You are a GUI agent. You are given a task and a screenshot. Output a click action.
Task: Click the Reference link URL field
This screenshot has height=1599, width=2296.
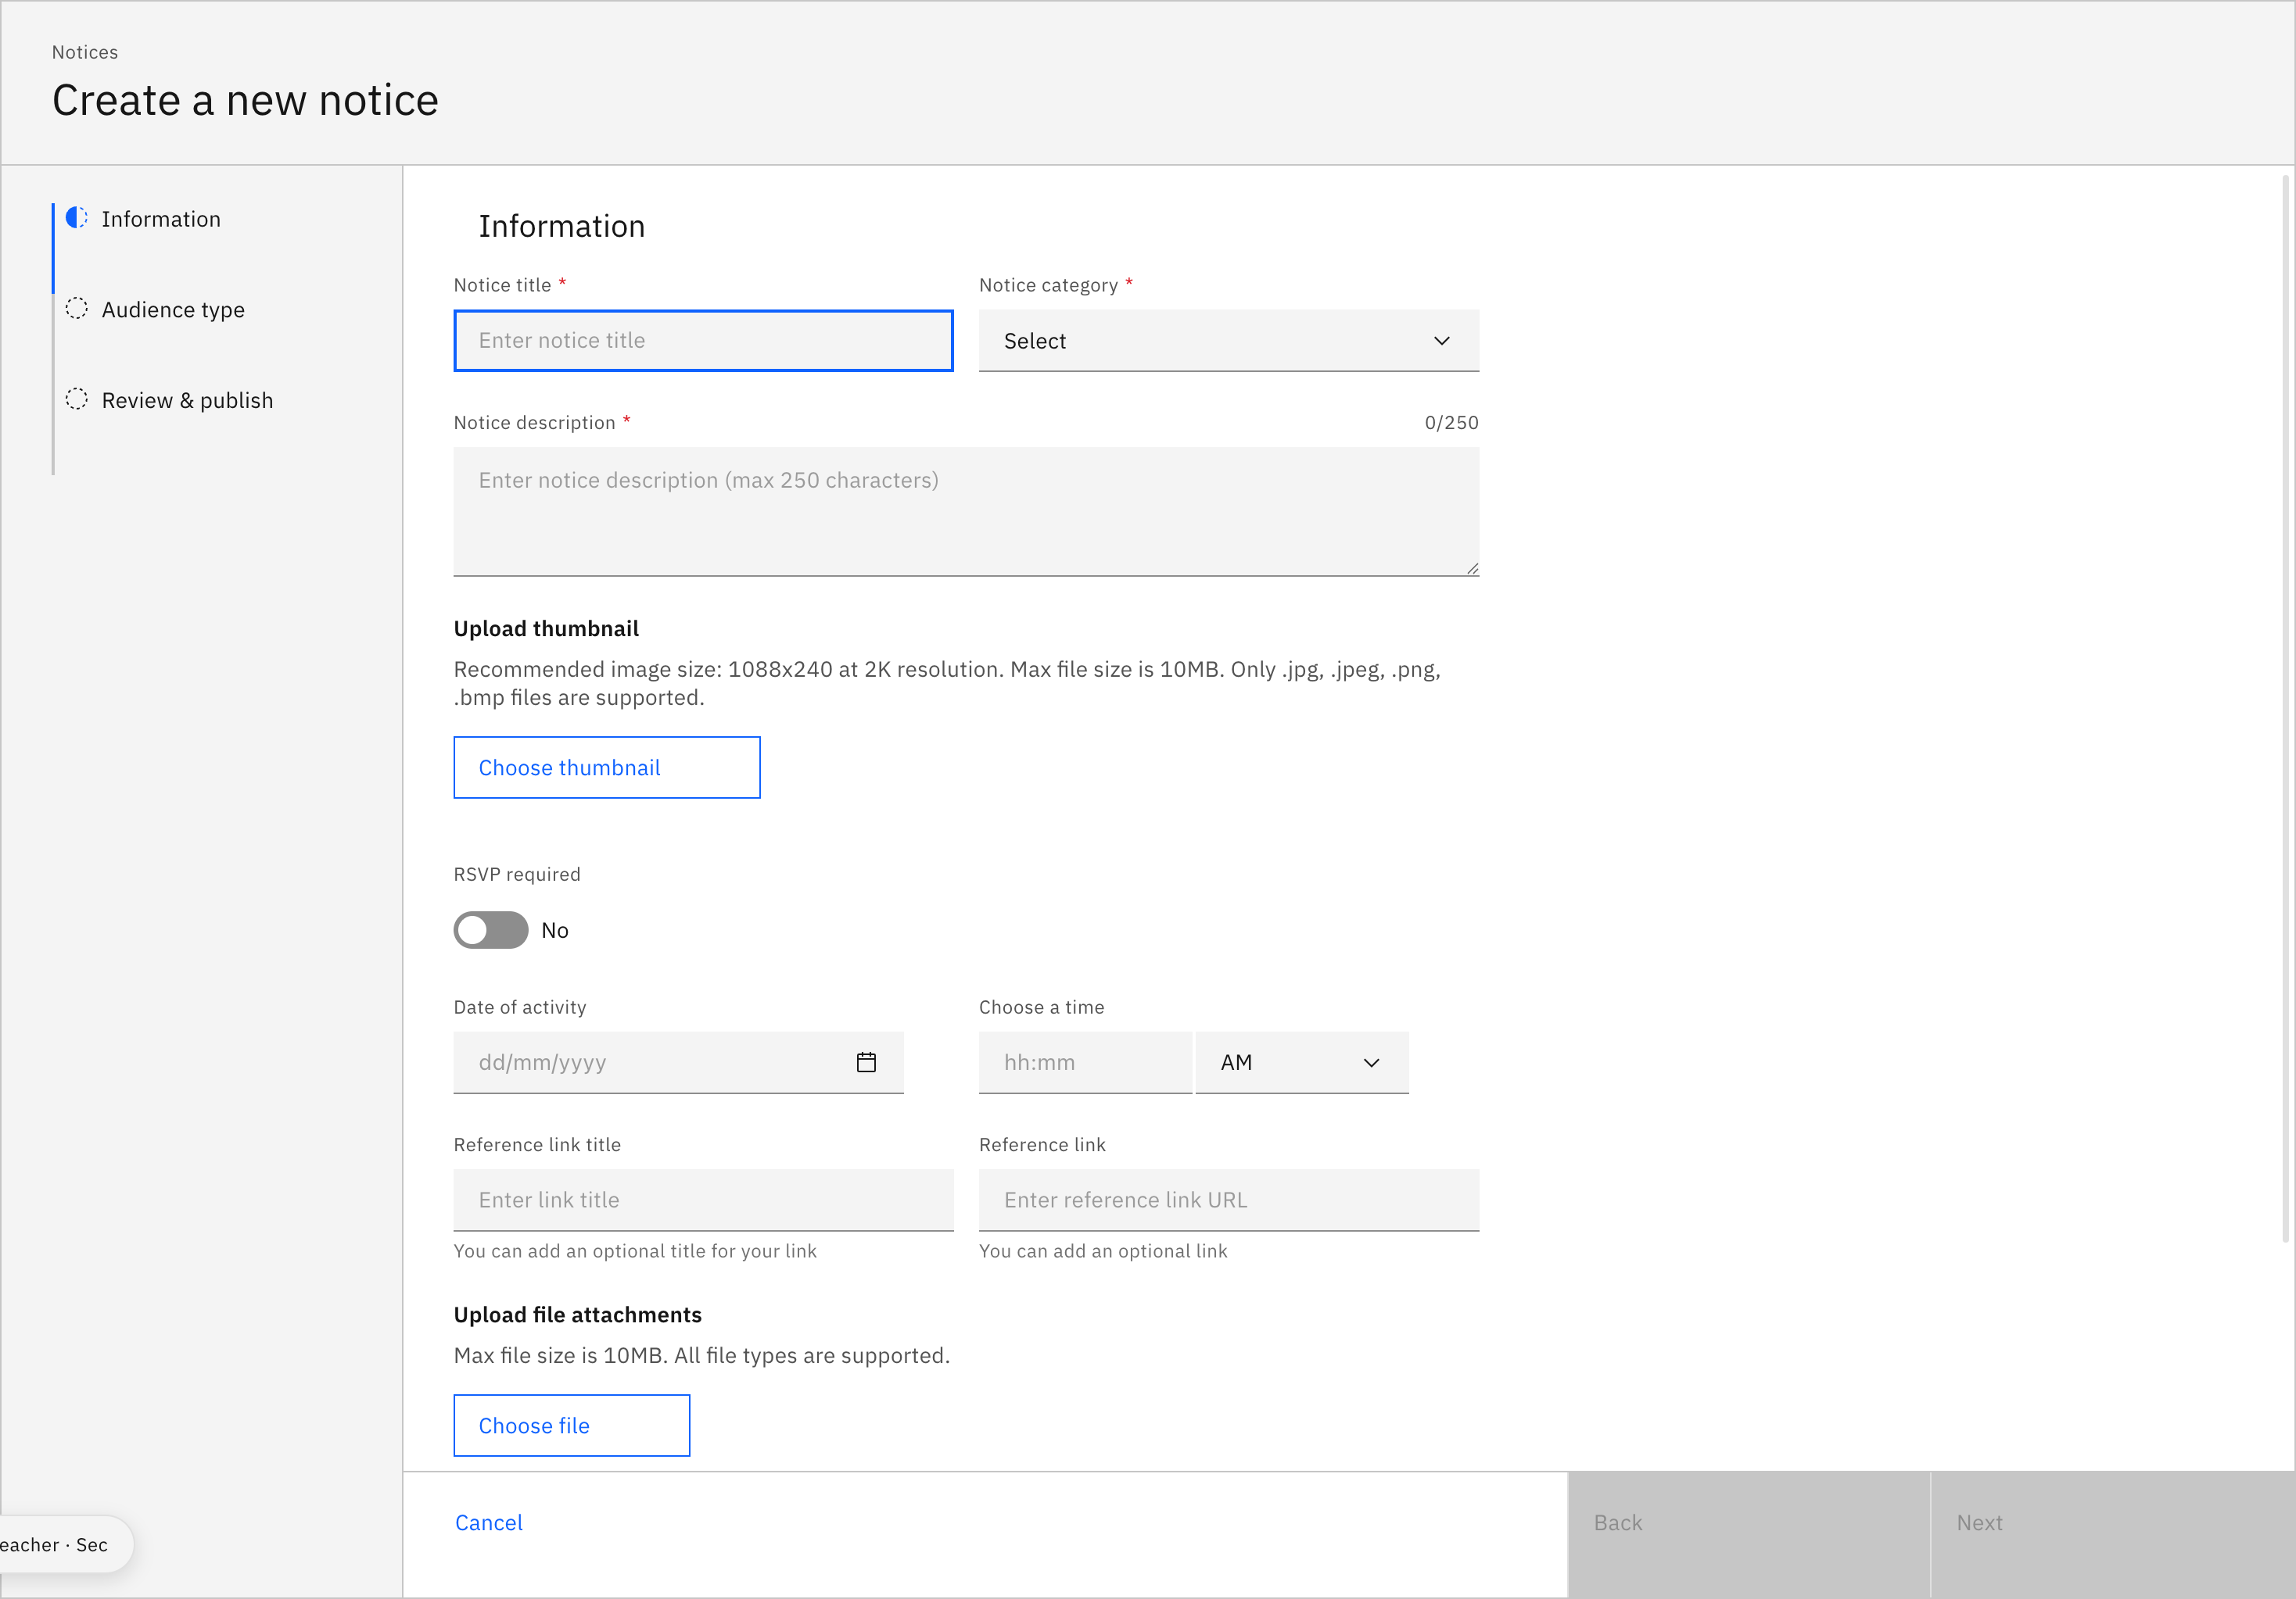pos(1228,1200)
